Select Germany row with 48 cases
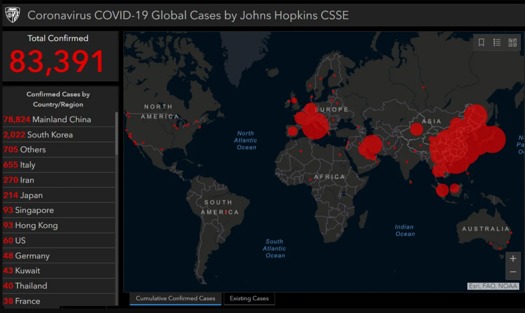This screenshot has width=525, height=313. [59, 256]
